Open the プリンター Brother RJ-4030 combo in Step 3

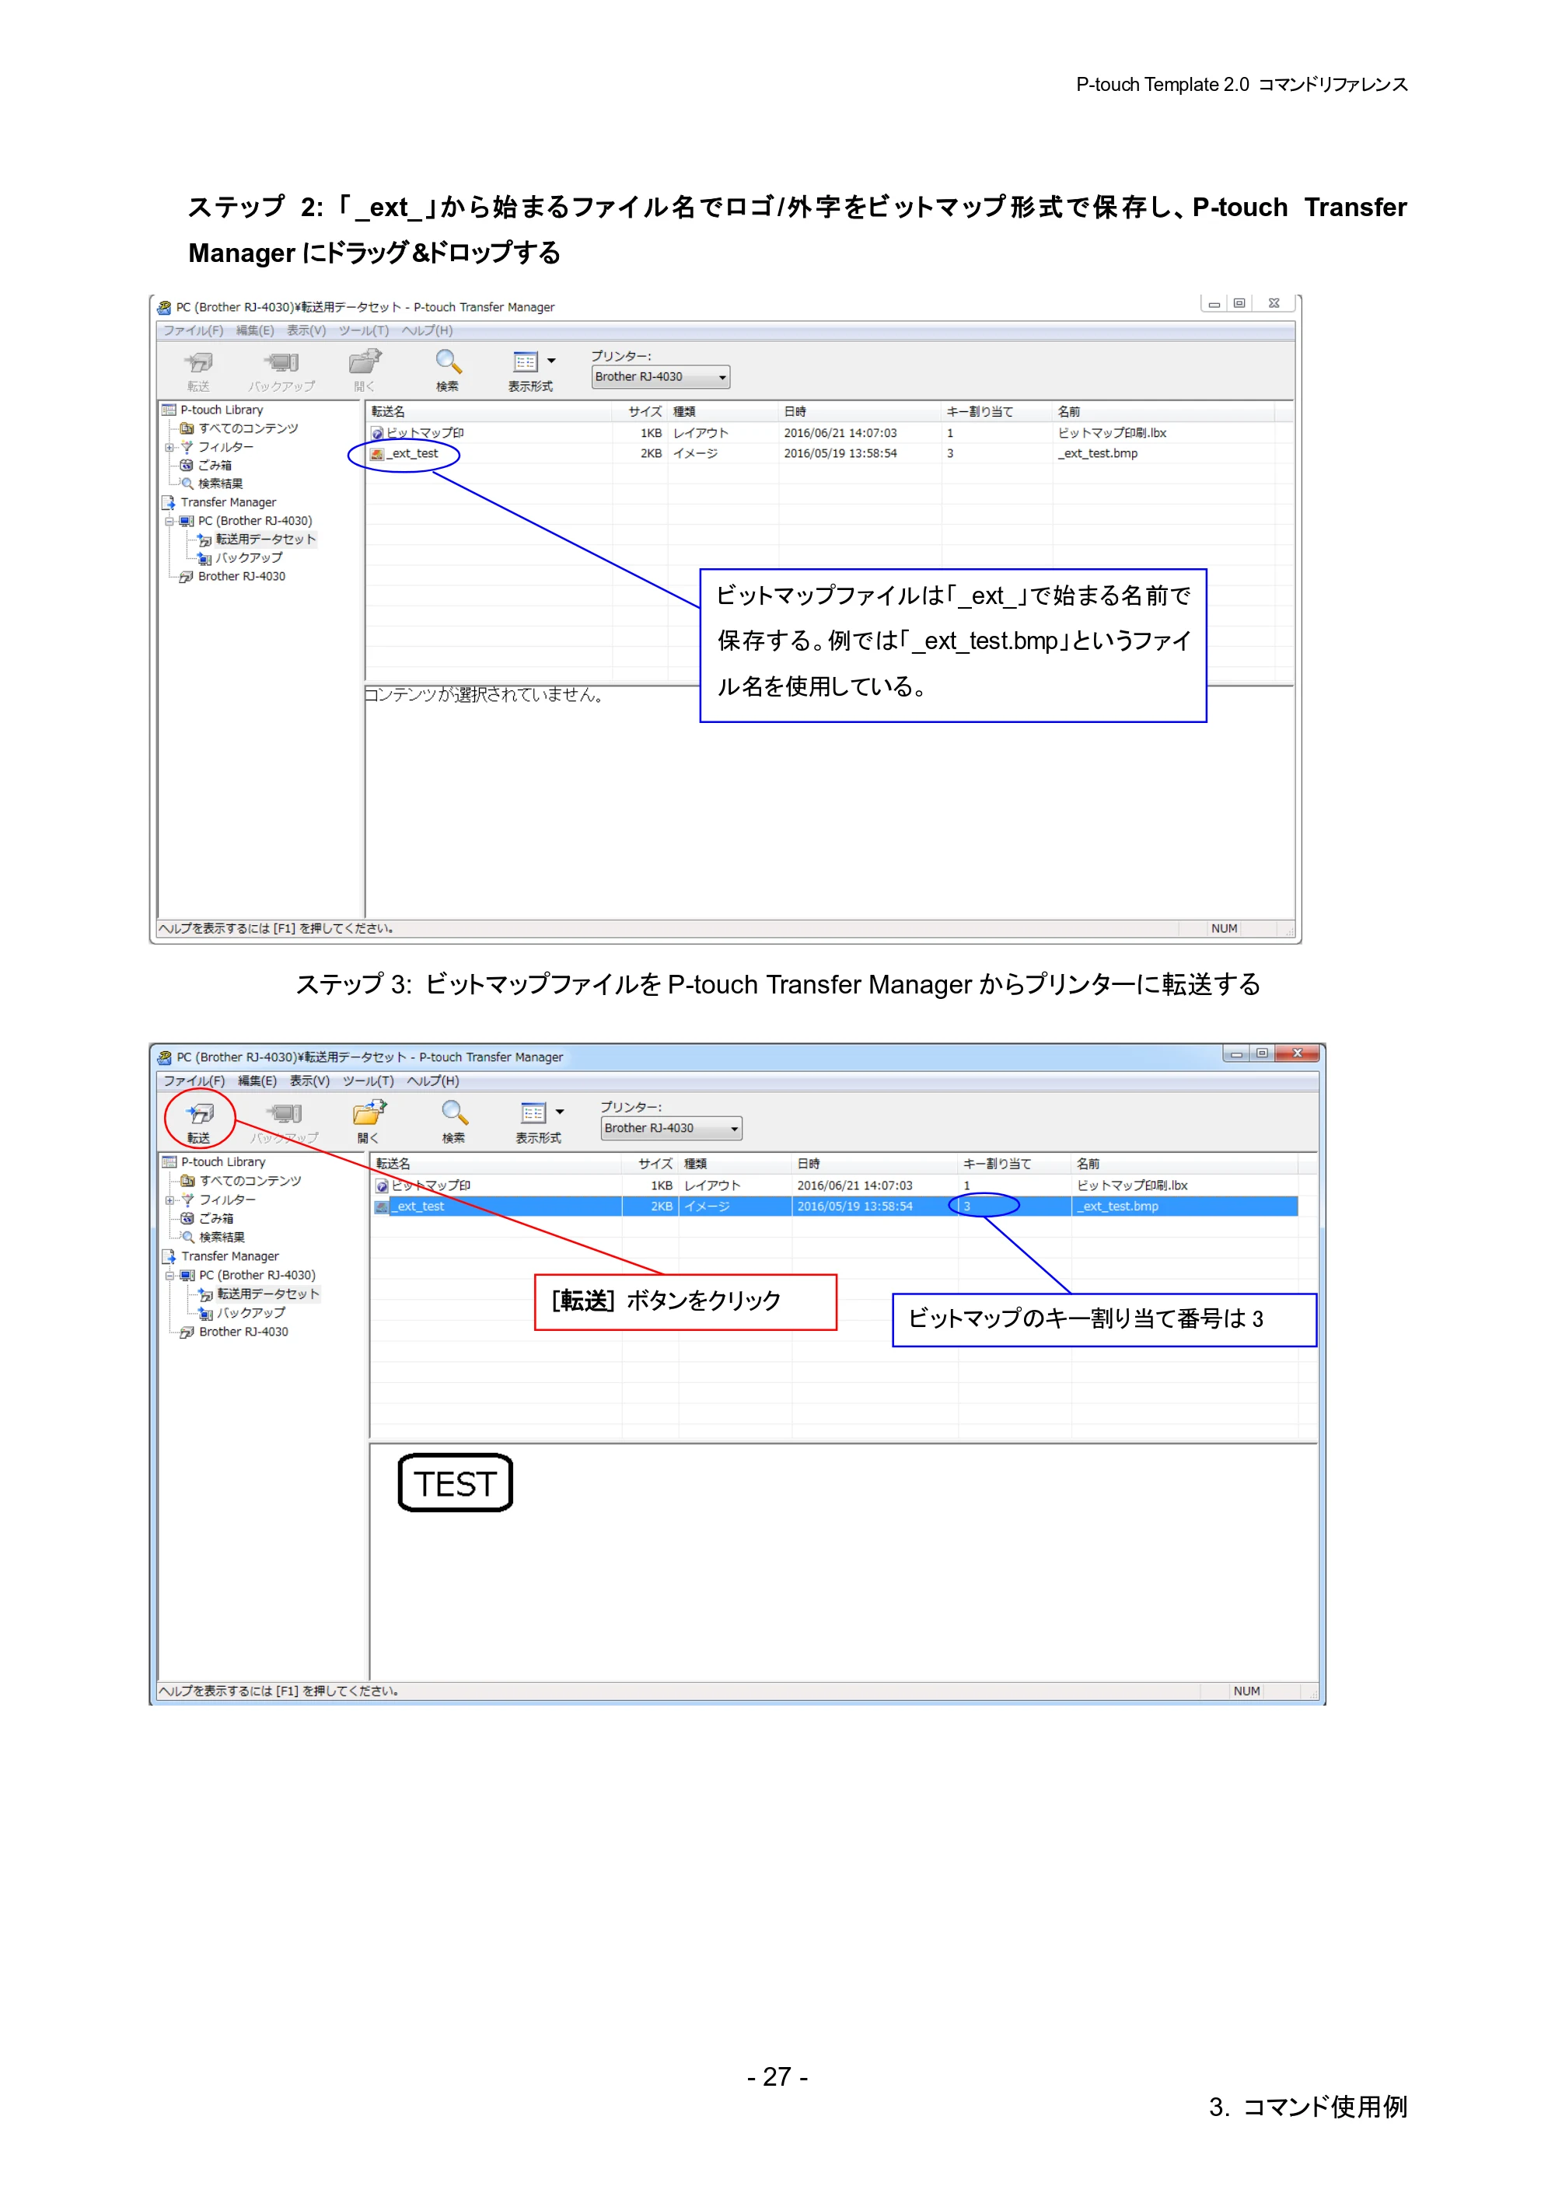(x=671, y=1129)
